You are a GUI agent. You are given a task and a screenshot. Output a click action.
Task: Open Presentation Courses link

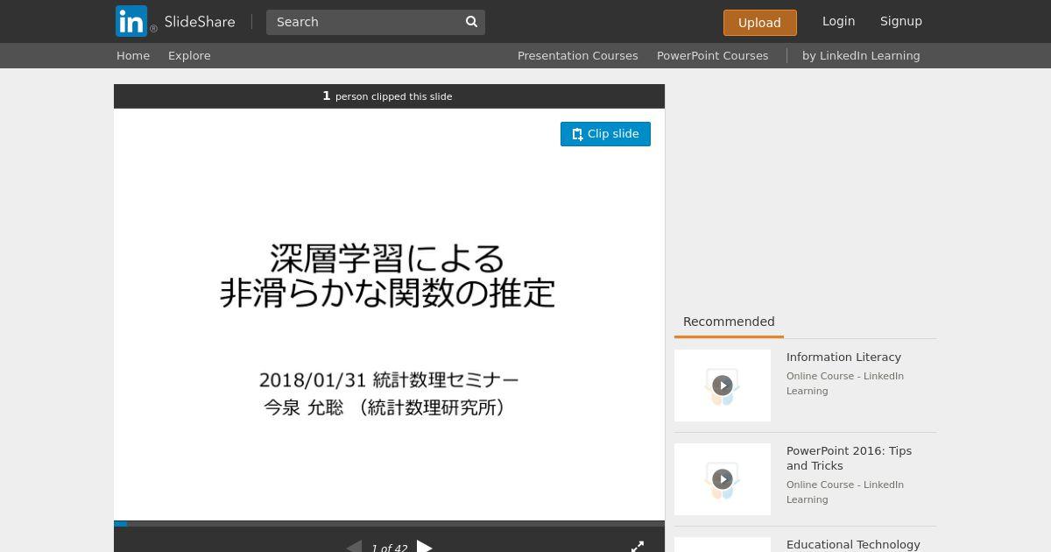coord(577,55)
